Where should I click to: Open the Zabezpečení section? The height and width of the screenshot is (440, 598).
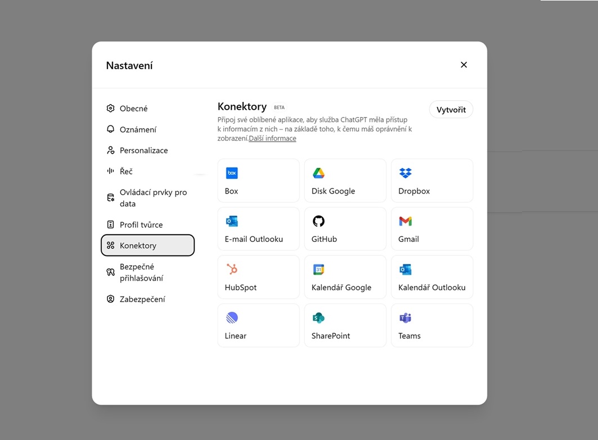(x=147, y=299)
